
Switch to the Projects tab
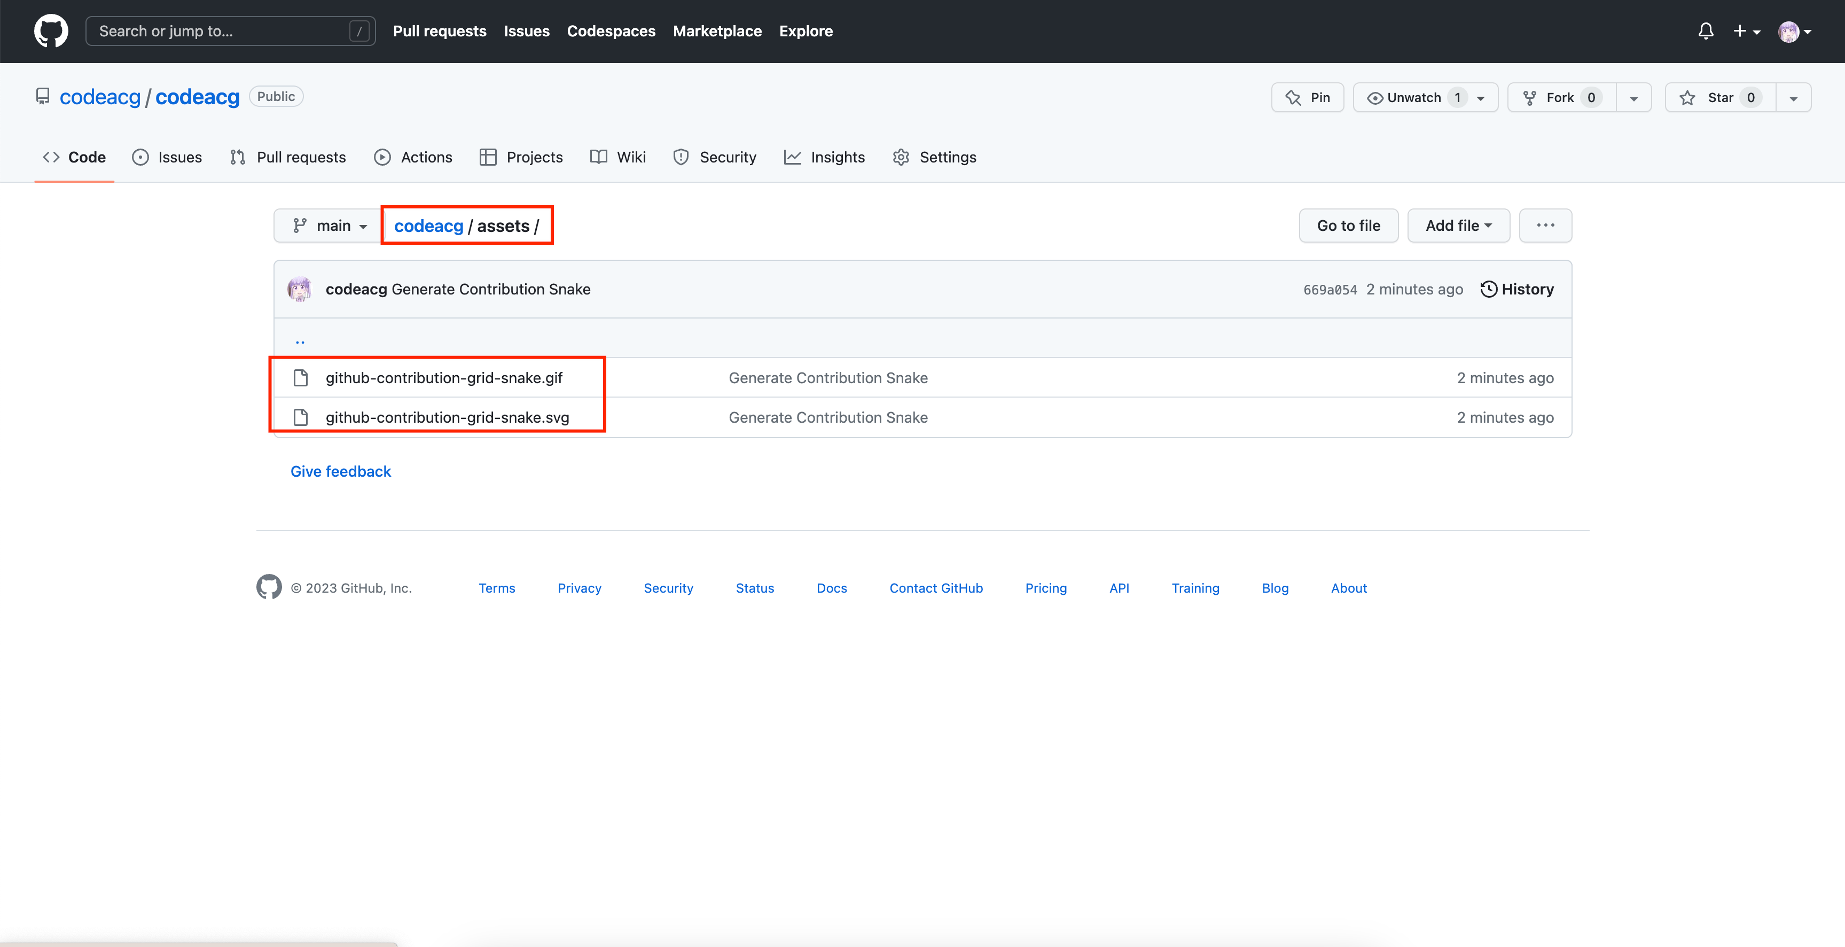521,157
